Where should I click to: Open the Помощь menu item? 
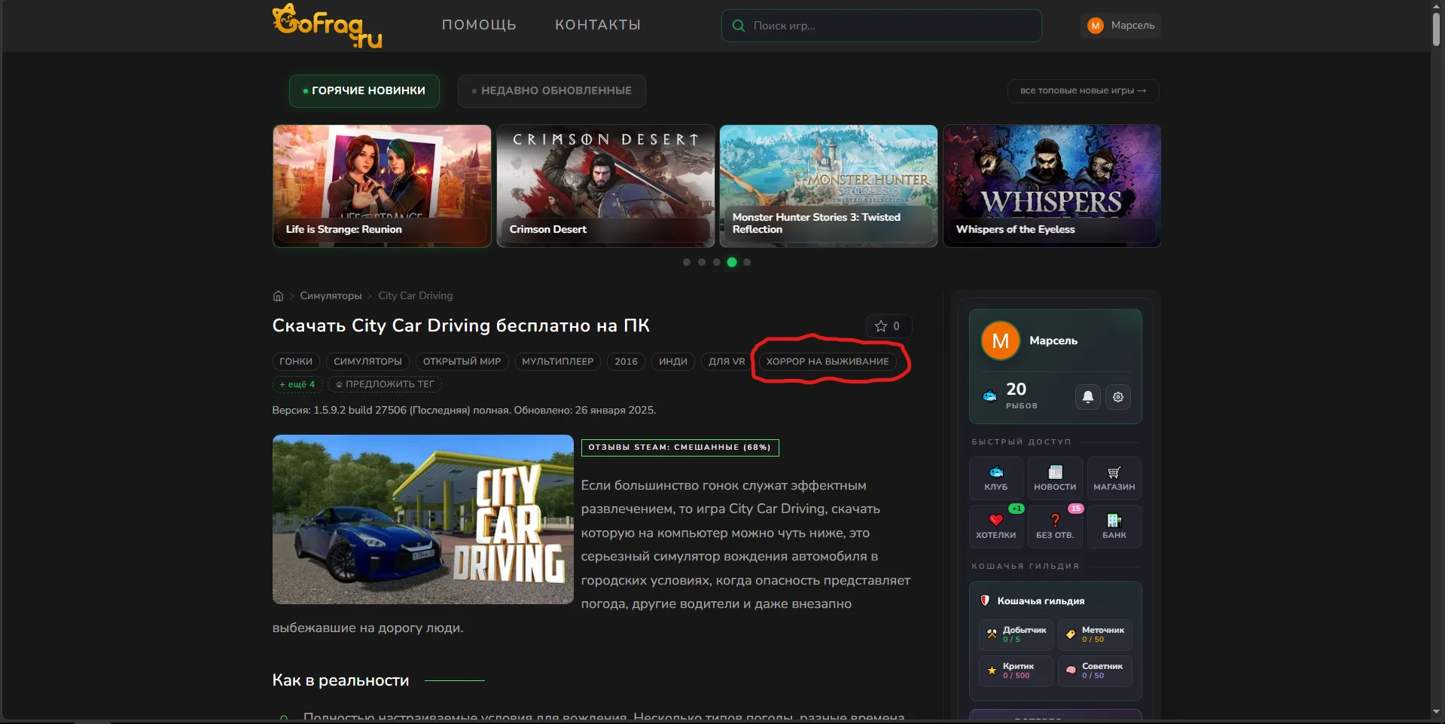pyautogui.click(x=479, y=25)
